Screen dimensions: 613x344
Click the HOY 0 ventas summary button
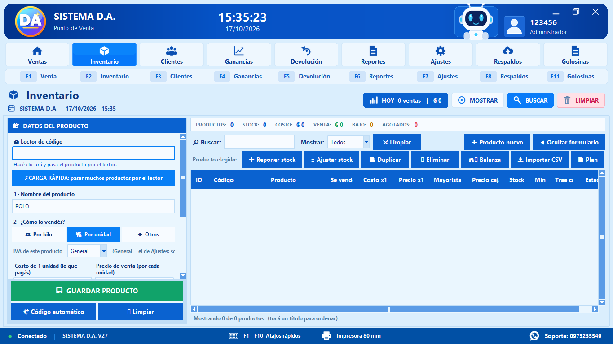(x=406, y=100)
